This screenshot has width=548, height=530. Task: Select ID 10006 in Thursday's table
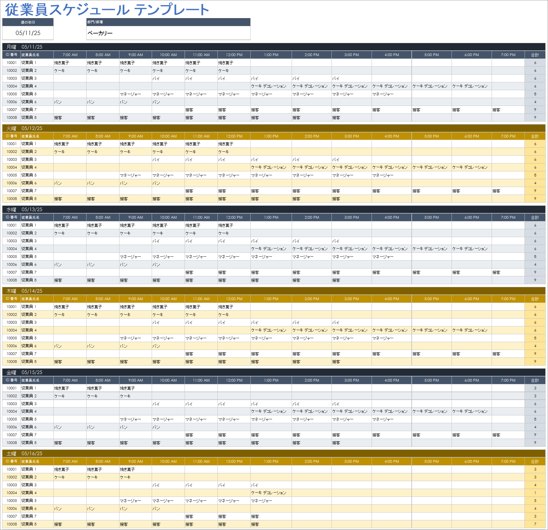12,346
